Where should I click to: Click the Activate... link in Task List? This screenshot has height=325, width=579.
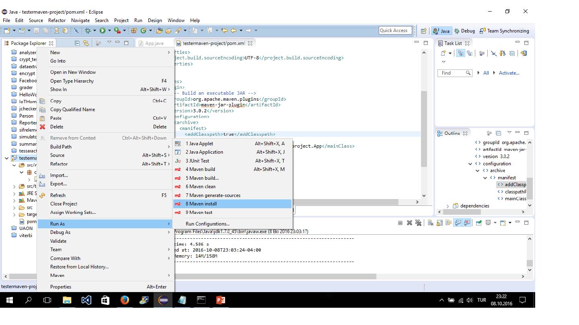coord(509,73)
